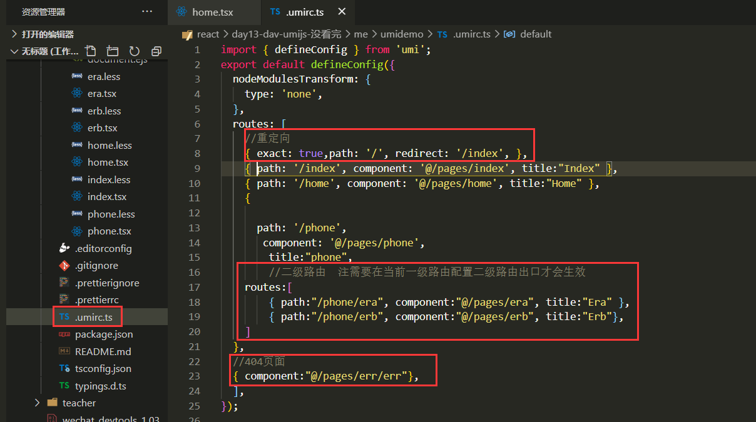Click the icon beside .prettierrc

64,300
